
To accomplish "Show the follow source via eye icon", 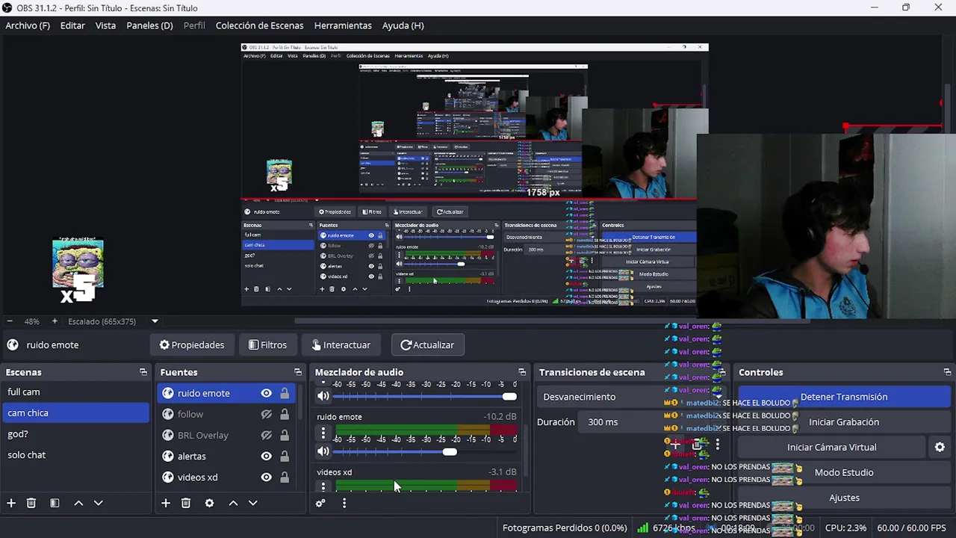I will (266, 414).
